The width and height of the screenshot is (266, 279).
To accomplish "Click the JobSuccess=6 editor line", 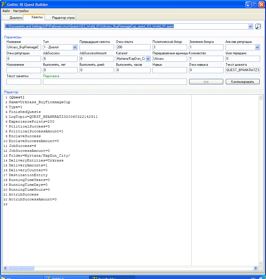I will 23,146.
